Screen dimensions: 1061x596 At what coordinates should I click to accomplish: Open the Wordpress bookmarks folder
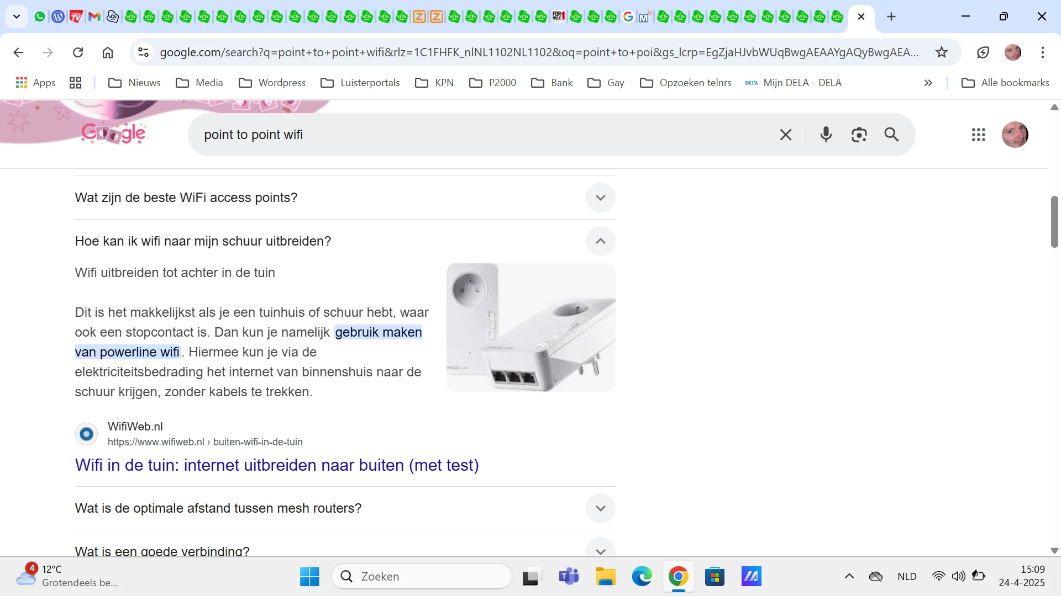[272, 83]
